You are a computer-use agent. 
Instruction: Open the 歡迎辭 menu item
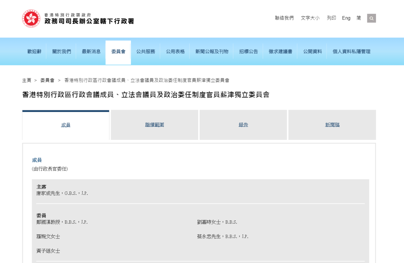(x=34, y=52)
